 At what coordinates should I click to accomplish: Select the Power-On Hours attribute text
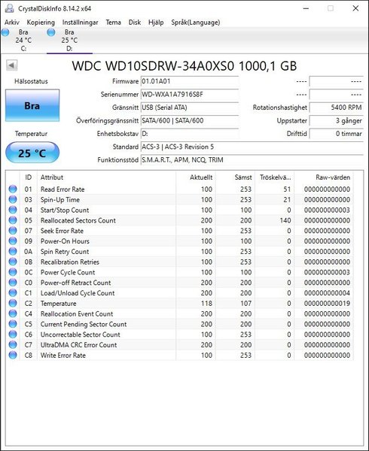click(x=65, y=241)
